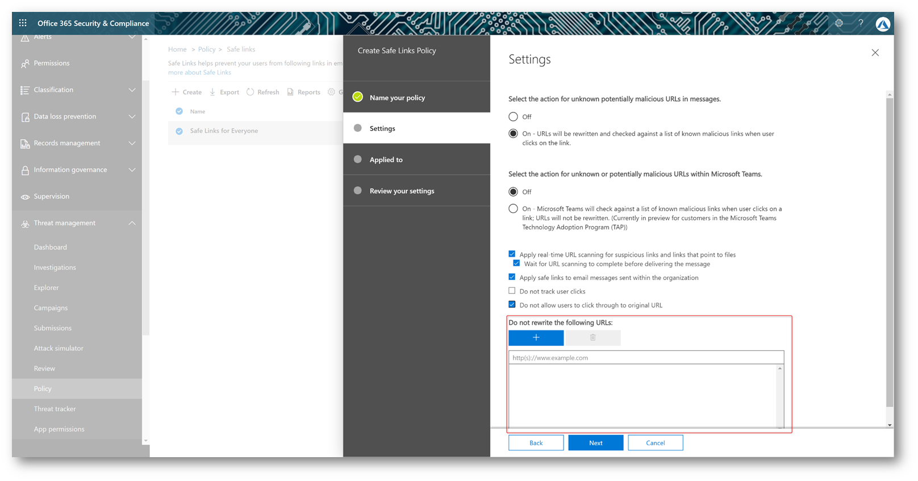Click the Safe Links for Everyone policy name

tap(224, 131)
